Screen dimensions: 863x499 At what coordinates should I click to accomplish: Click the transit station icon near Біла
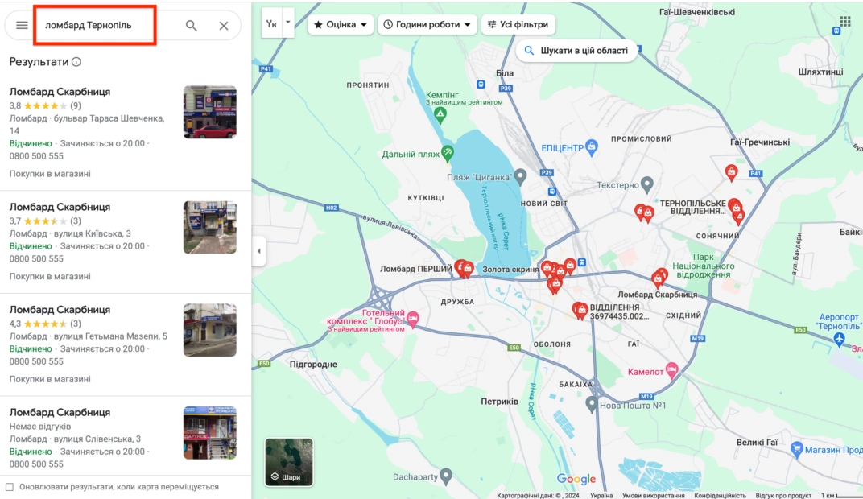pos(481,85)
